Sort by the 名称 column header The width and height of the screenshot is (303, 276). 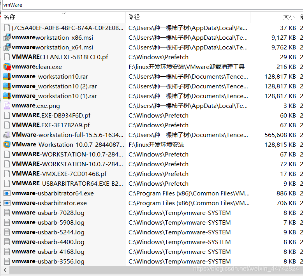(x=63, y=17)
